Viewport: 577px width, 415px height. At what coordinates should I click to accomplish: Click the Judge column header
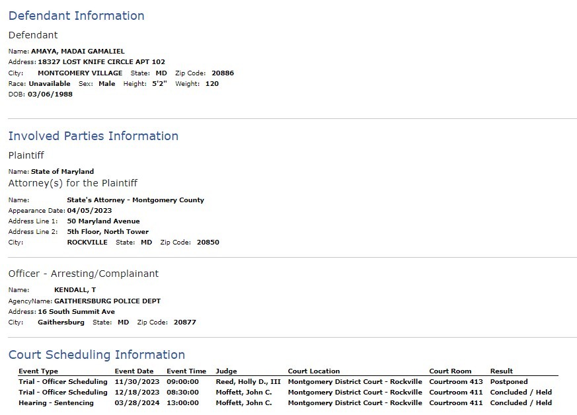pos(226,371)
